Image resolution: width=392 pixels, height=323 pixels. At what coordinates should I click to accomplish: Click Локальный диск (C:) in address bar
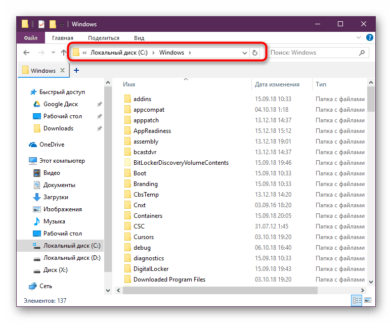(x=119, y=53)
